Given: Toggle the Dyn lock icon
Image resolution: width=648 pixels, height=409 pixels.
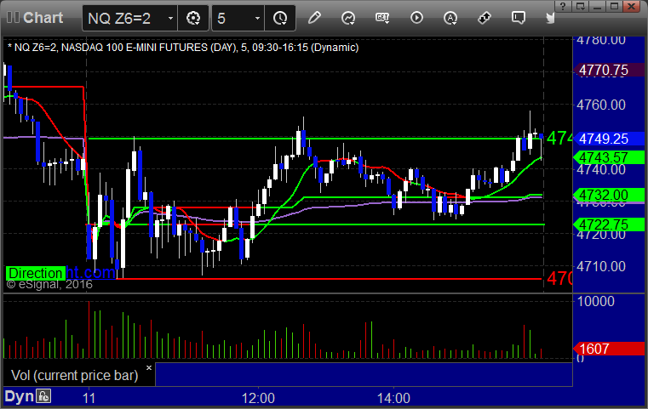Looking at the screenshot, I should point(43,396).
